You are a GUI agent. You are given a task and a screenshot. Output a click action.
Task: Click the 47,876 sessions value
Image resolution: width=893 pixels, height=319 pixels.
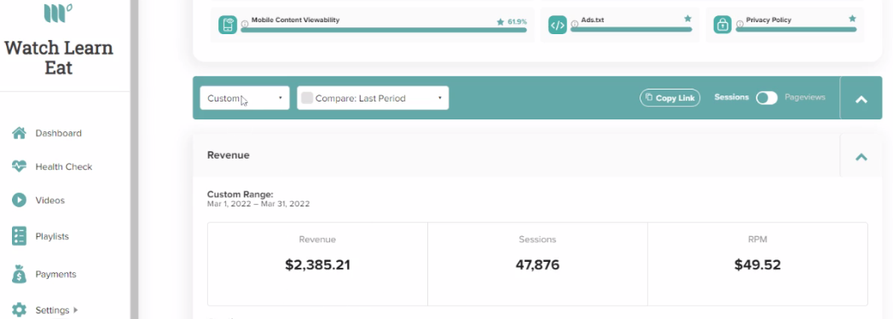tap(537, 265)
